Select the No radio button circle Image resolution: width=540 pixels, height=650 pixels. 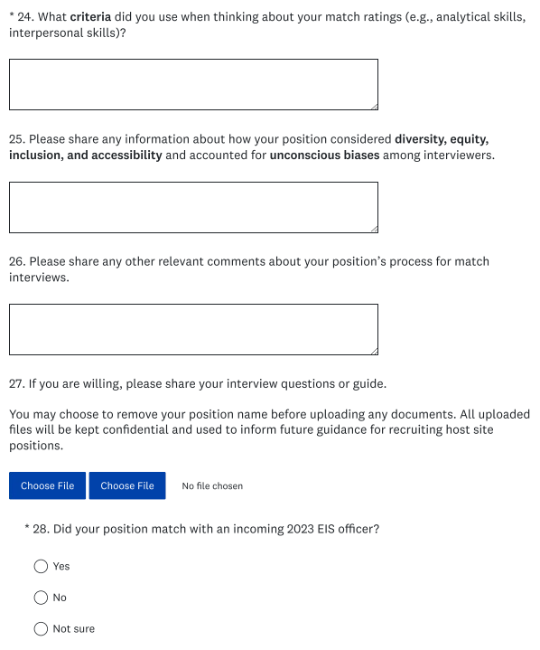pos(41,598)
